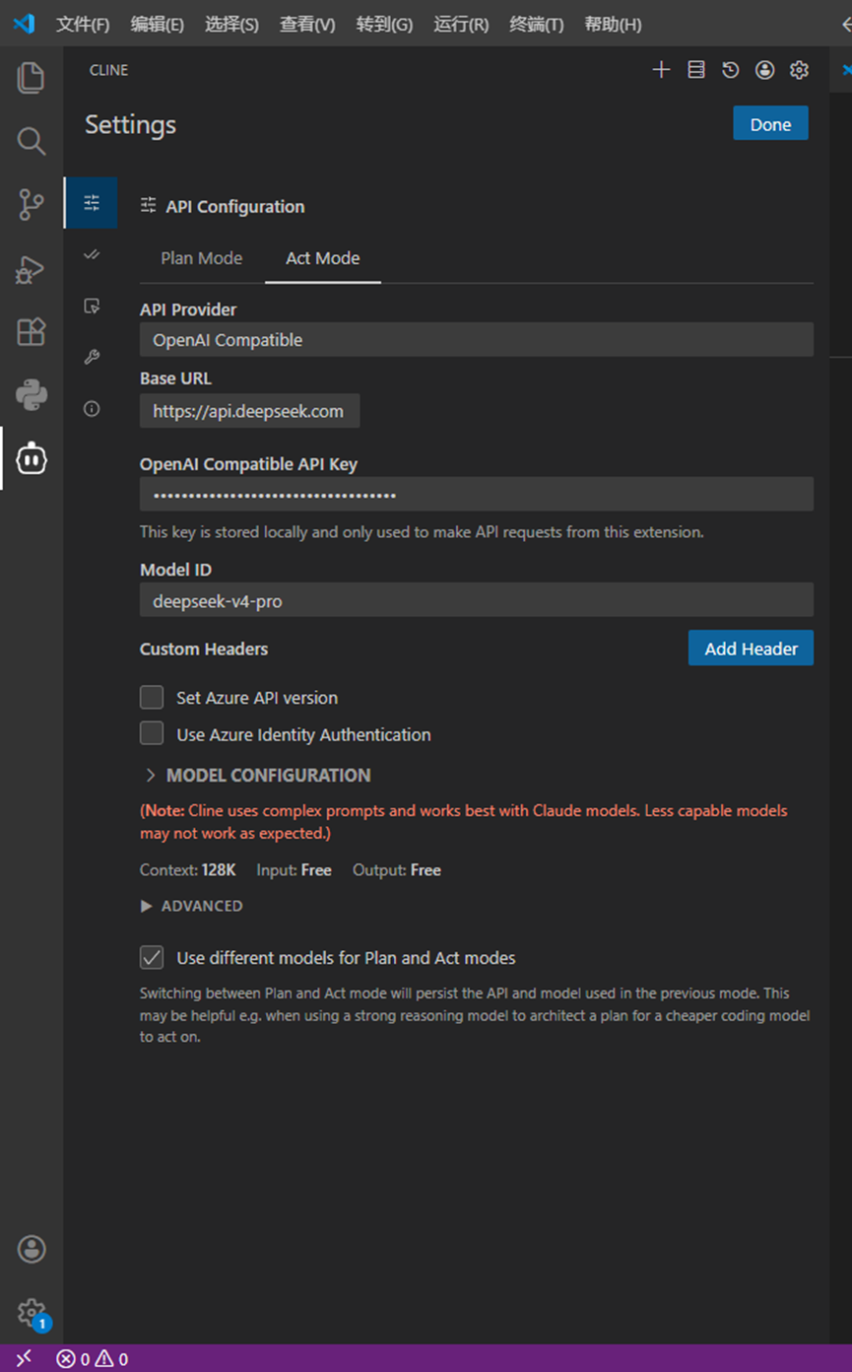852x1372 pixels.
Task: Click the API Configuration heading
Action: (x=234, y=206)
